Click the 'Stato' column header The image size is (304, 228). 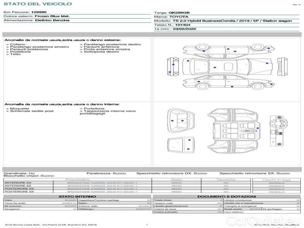click(176, 180)
